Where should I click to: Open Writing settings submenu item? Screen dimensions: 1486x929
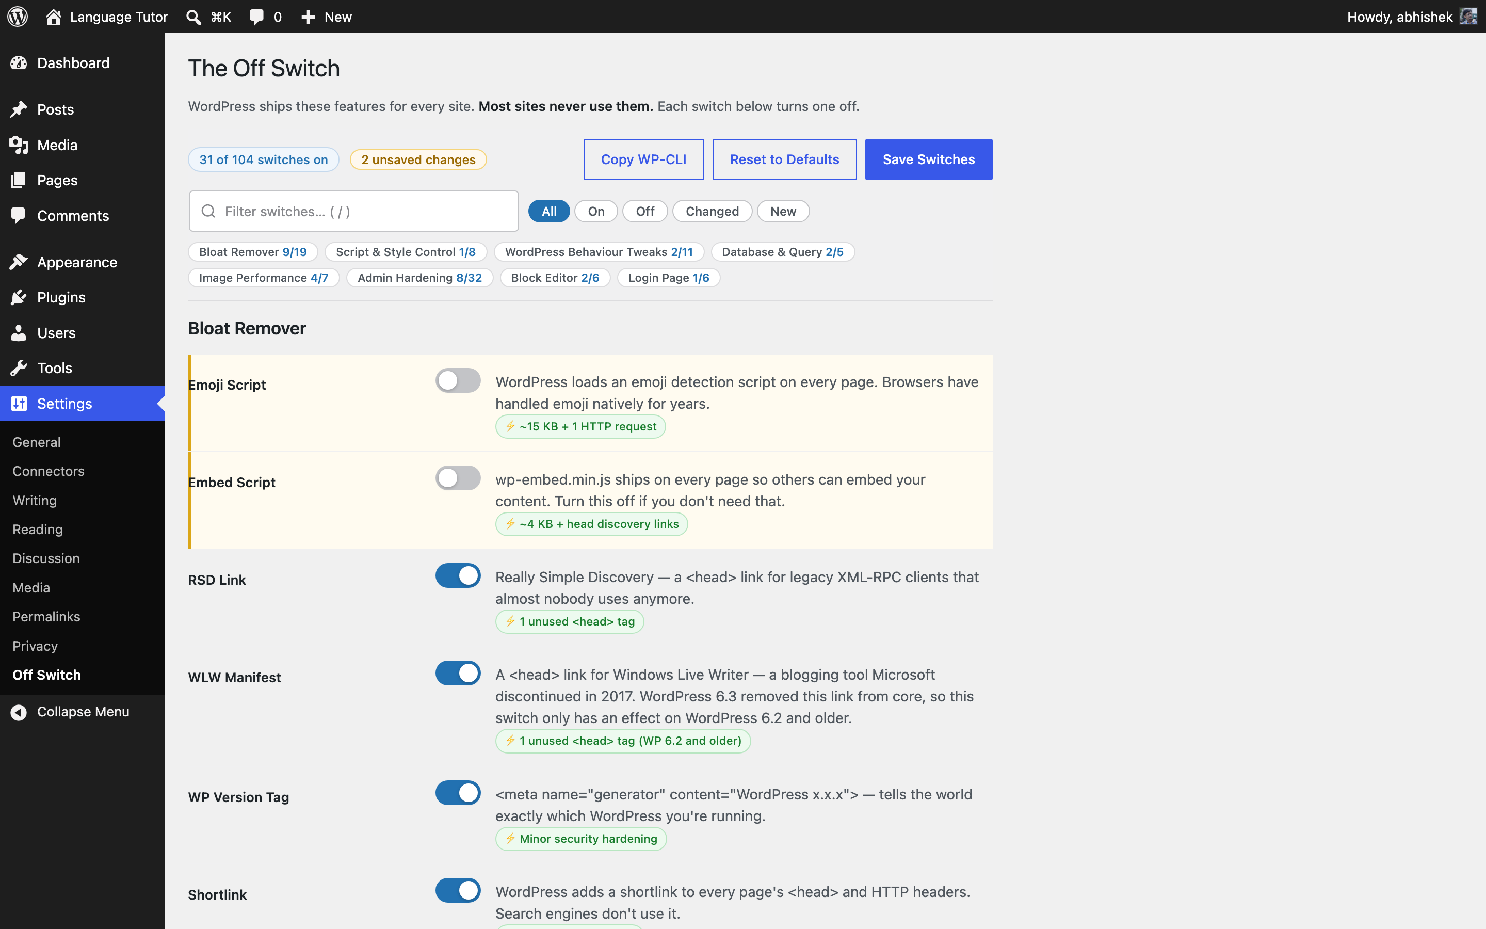35,500
